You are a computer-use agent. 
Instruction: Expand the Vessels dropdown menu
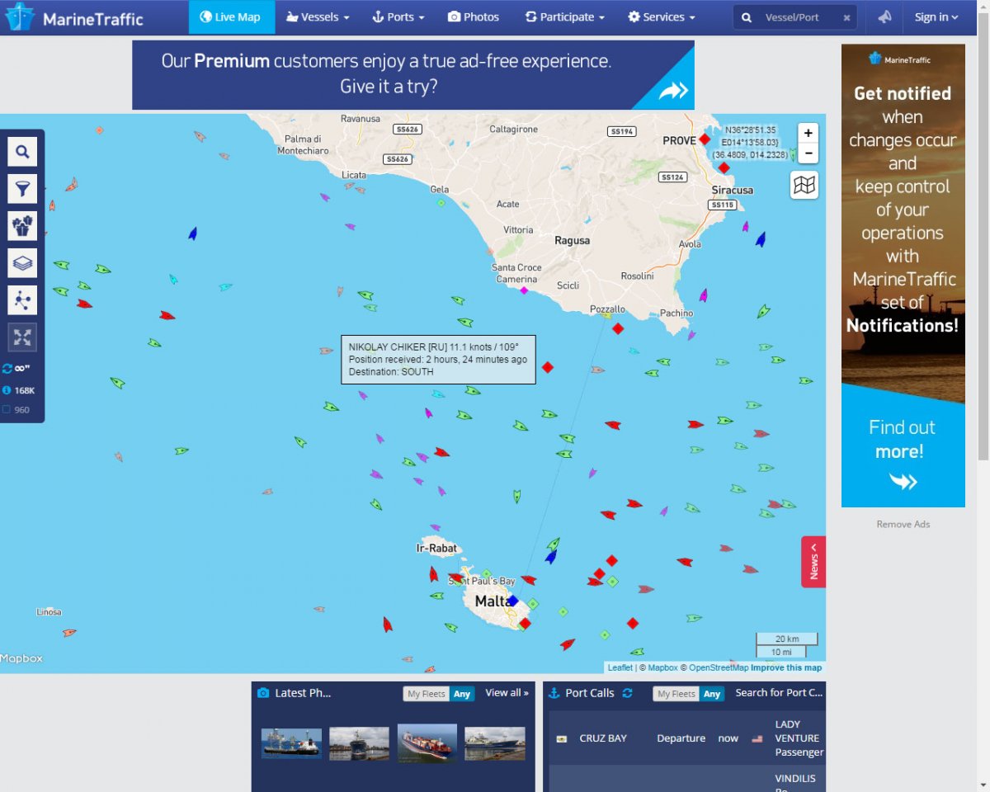(318, 17)
